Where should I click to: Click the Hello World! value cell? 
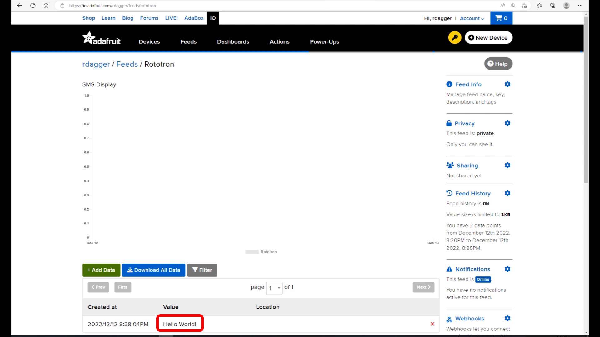180,324
